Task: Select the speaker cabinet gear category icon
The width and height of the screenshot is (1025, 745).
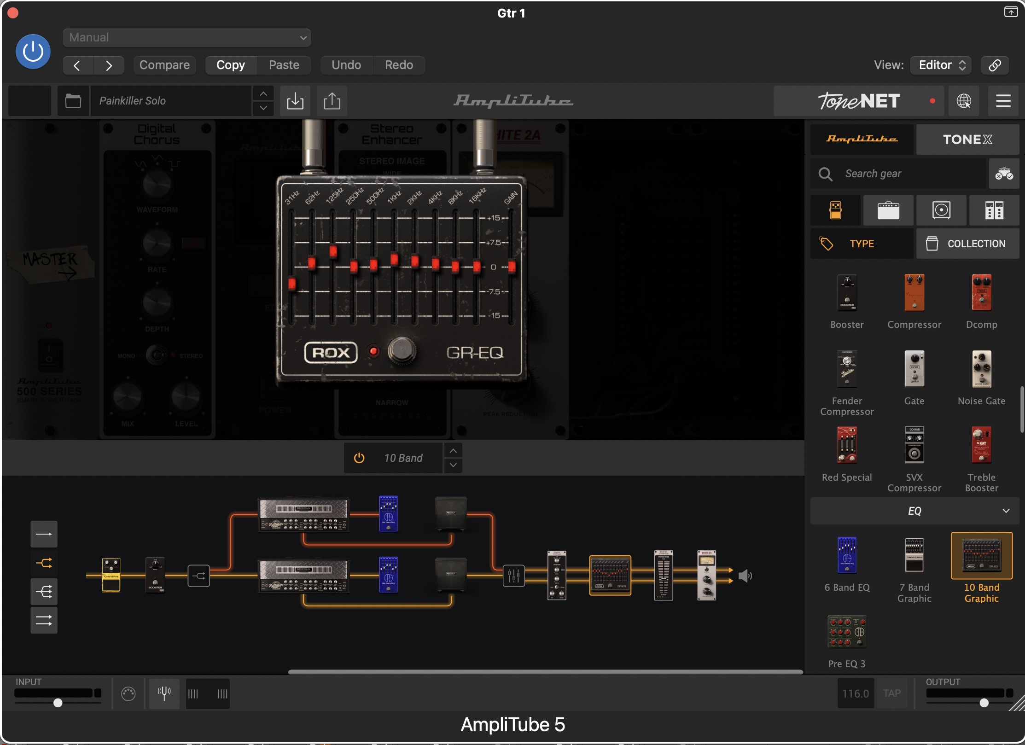Action: [941, 210]
